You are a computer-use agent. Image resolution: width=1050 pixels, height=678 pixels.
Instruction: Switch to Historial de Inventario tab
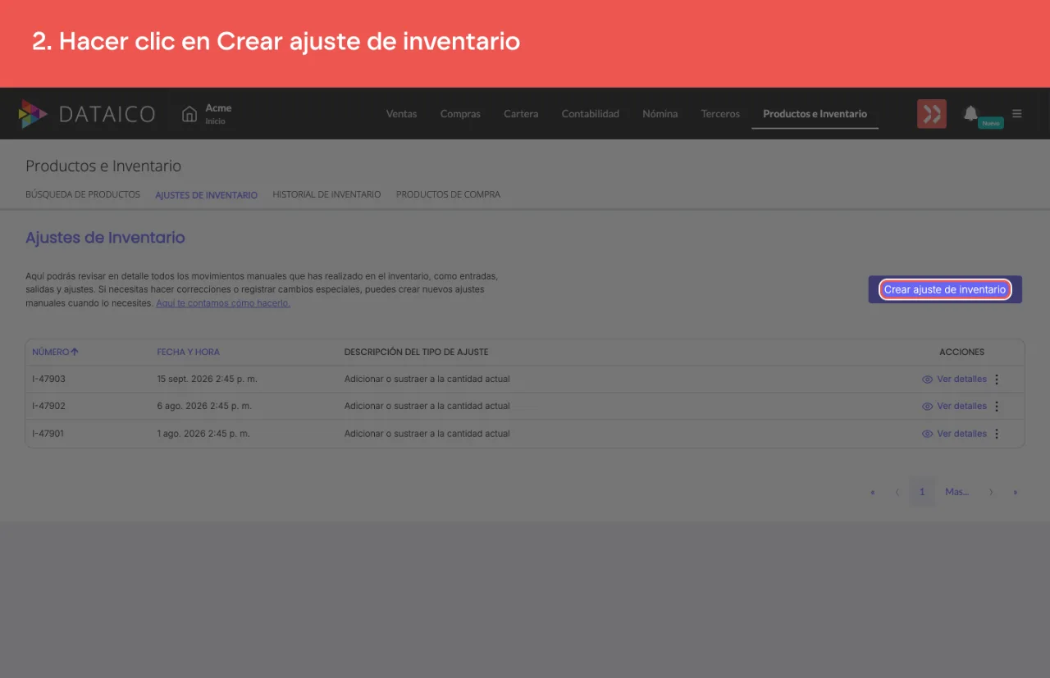pos(326,195)
